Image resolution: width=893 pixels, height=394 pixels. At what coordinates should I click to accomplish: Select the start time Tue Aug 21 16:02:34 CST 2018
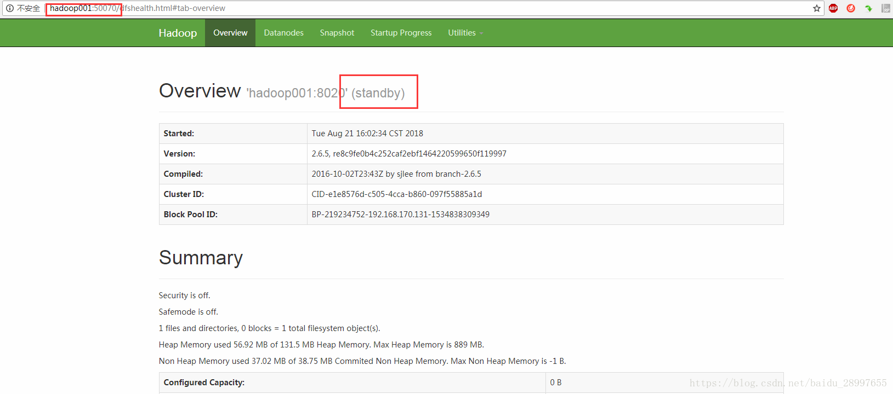(367, 134)
